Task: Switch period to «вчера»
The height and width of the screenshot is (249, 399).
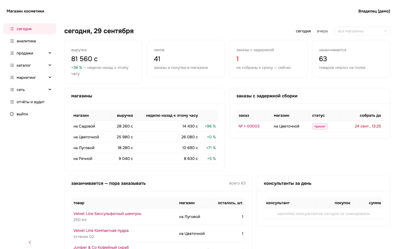Action: pos(322,31)
